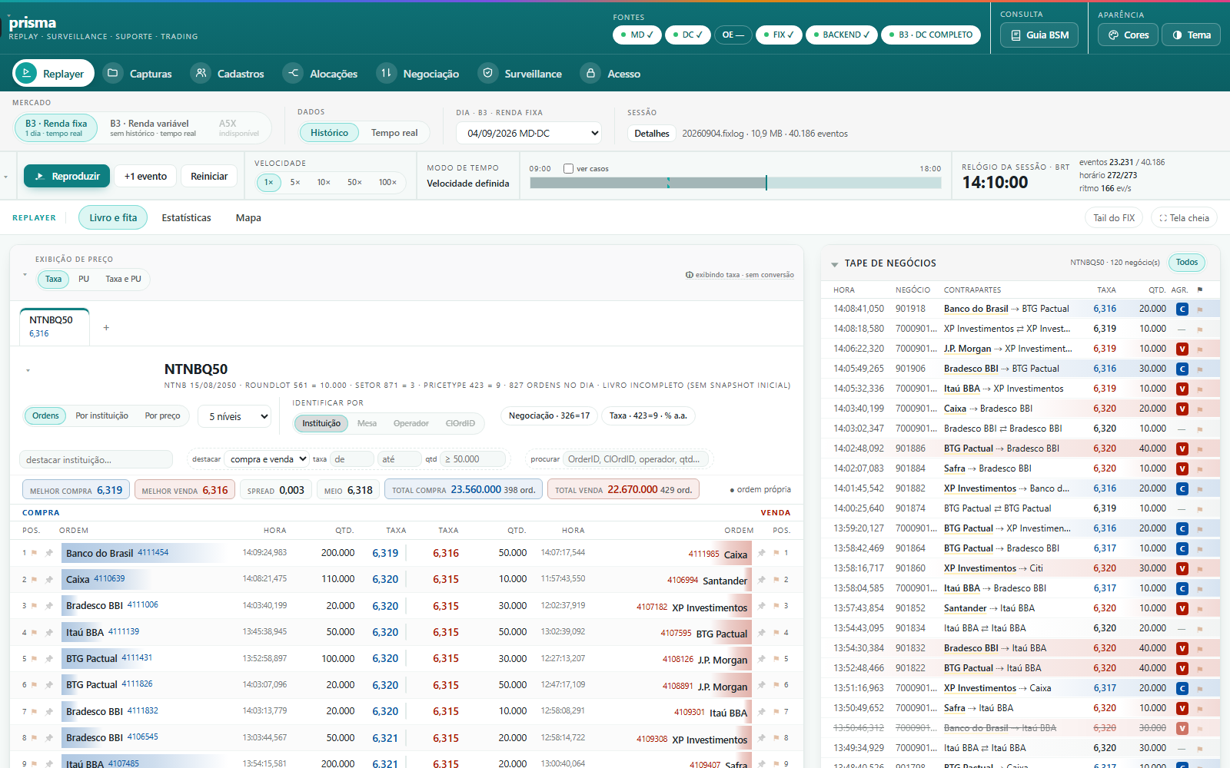Image resolution: width=1230 pixels, height=768 pixels.
Task: Switch to the Estatísticas tab
Action: pyautogui.click(x=186, y=218)
